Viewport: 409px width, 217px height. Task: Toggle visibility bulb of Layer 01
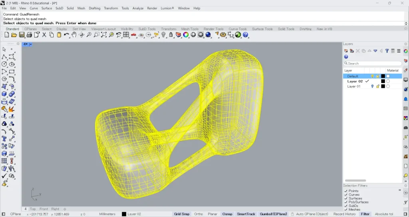pos(373,87)
